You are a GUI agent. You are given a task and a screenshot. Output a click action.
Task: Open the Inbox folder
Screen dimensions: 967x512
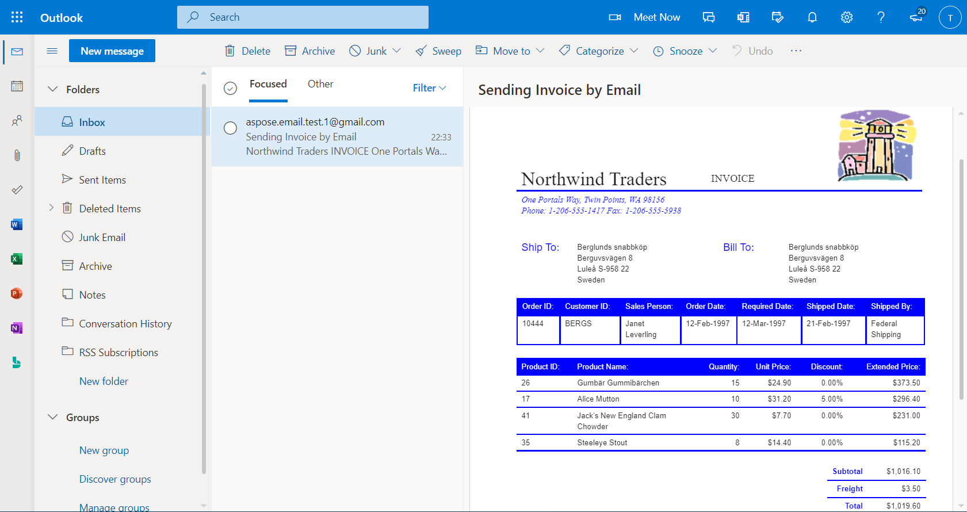click(119, 121)
